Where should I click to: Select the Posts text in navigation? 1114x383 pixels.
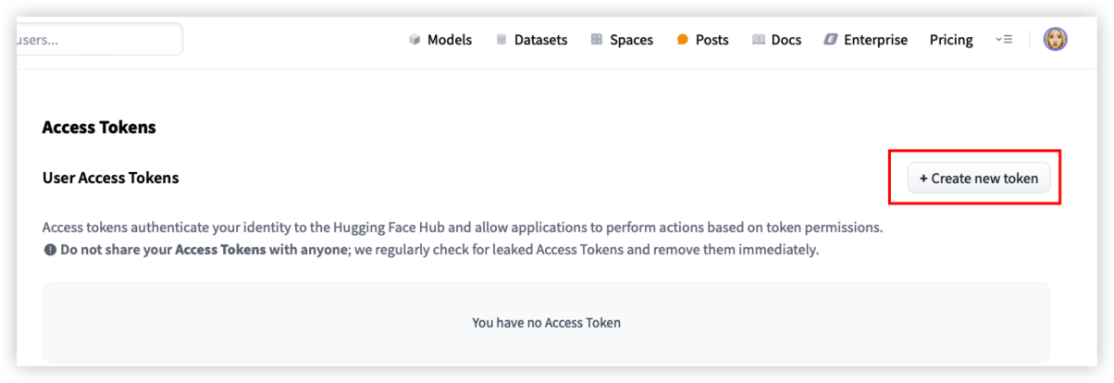712,40
